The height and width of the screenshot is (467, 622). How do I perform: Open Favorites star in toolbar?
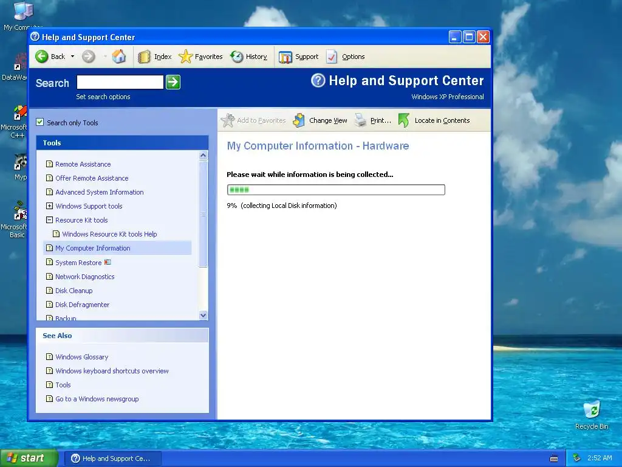pos(185,57)
